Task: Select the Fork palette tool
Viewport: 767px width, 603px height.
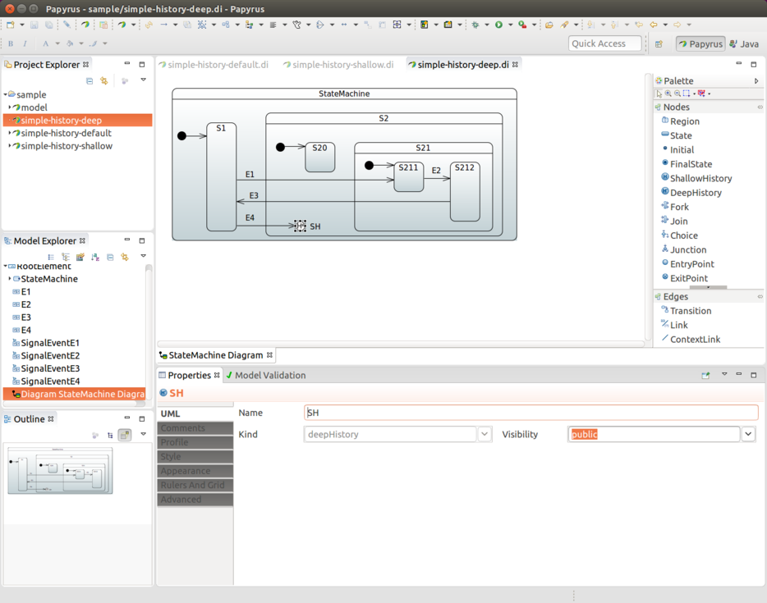Action: pos(675,207)
